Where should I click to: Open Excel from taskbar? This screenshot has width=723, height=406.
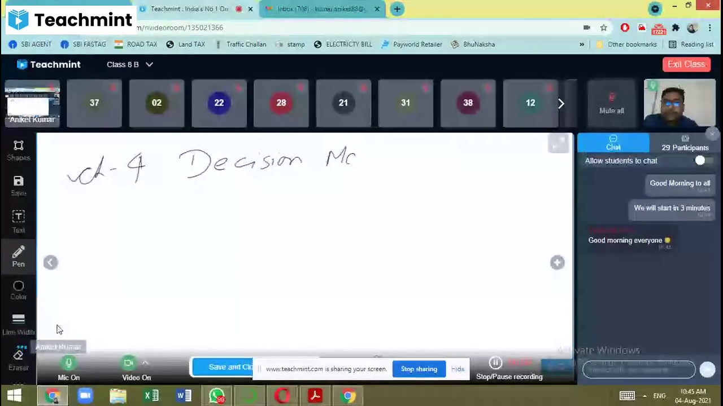pyautogui.click(x=151, y=396)
